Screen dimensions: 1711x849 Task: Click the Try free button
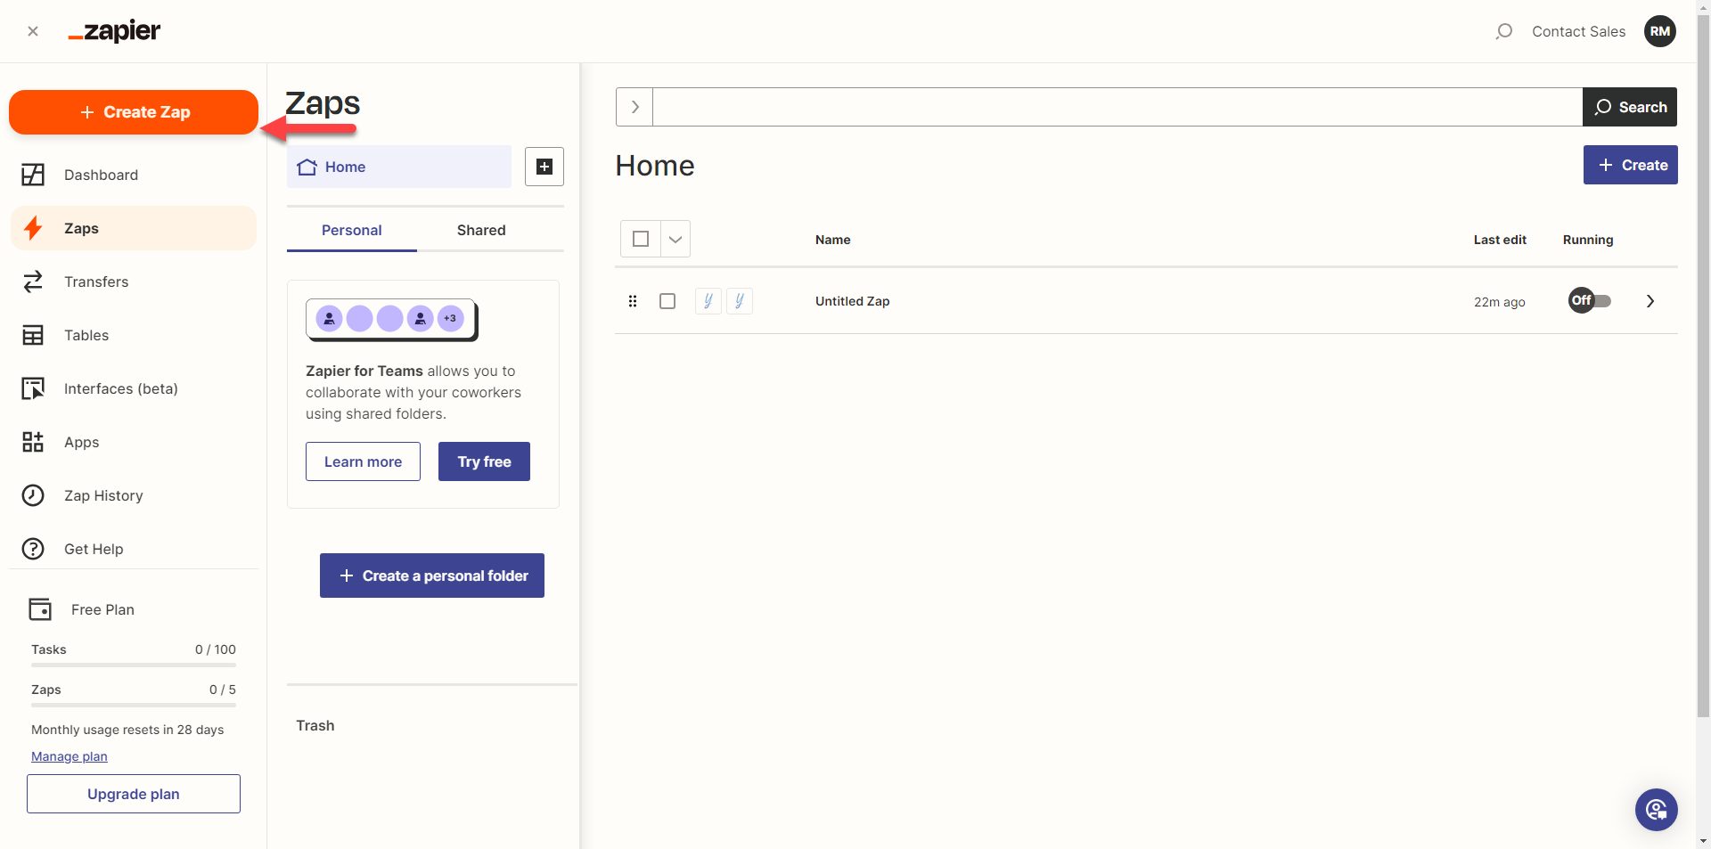click(x=484, y=461)
